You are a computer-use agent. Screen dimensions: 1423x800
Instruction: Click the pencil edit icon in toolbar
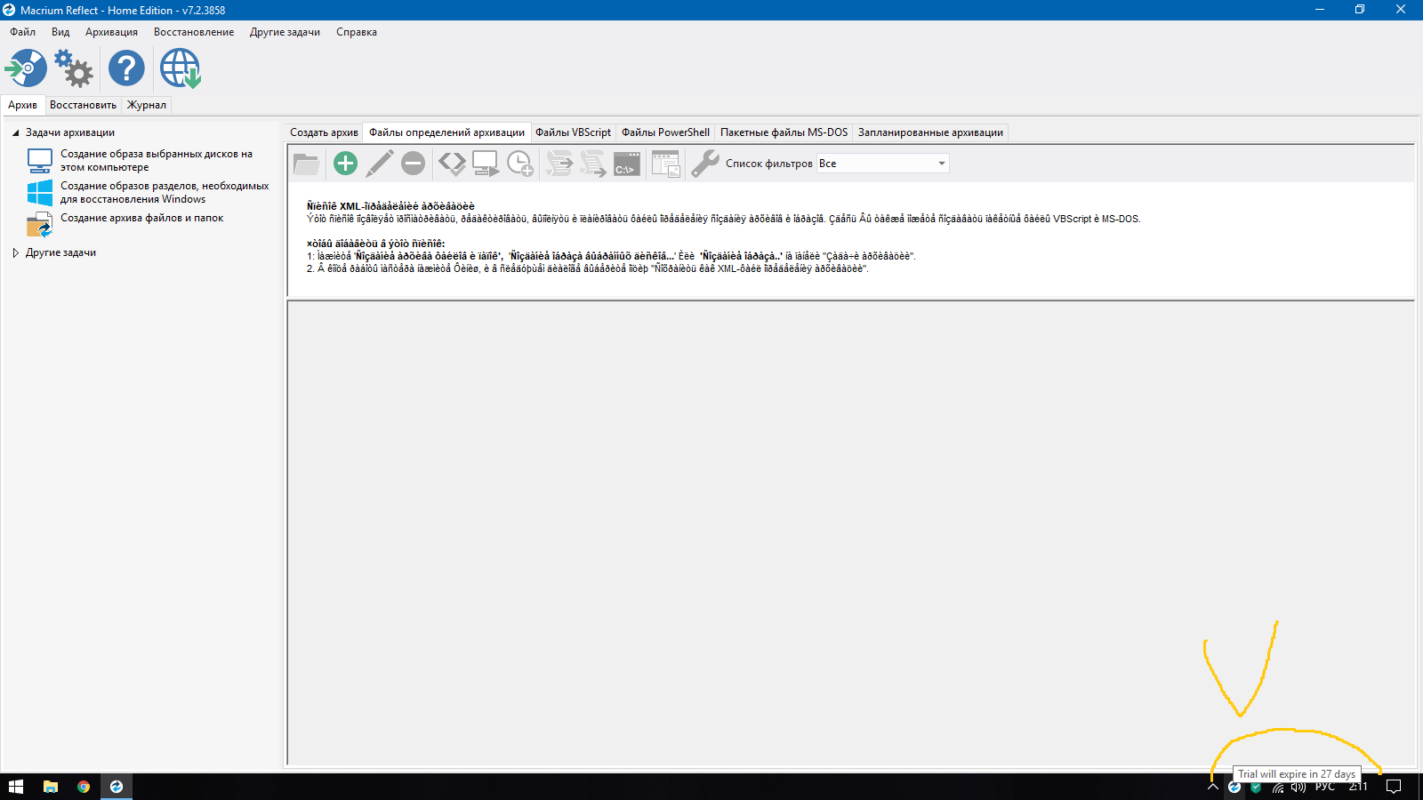380,164
